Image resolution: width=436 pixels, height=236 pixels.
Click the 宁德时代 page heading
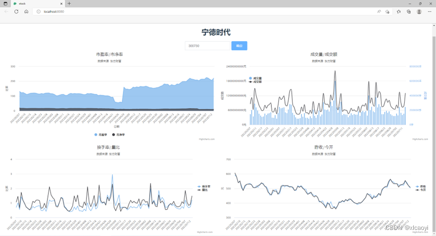click(x=216, y=32)
